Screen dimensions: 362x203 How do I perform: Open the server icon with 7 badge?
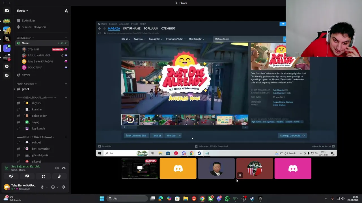7,57
